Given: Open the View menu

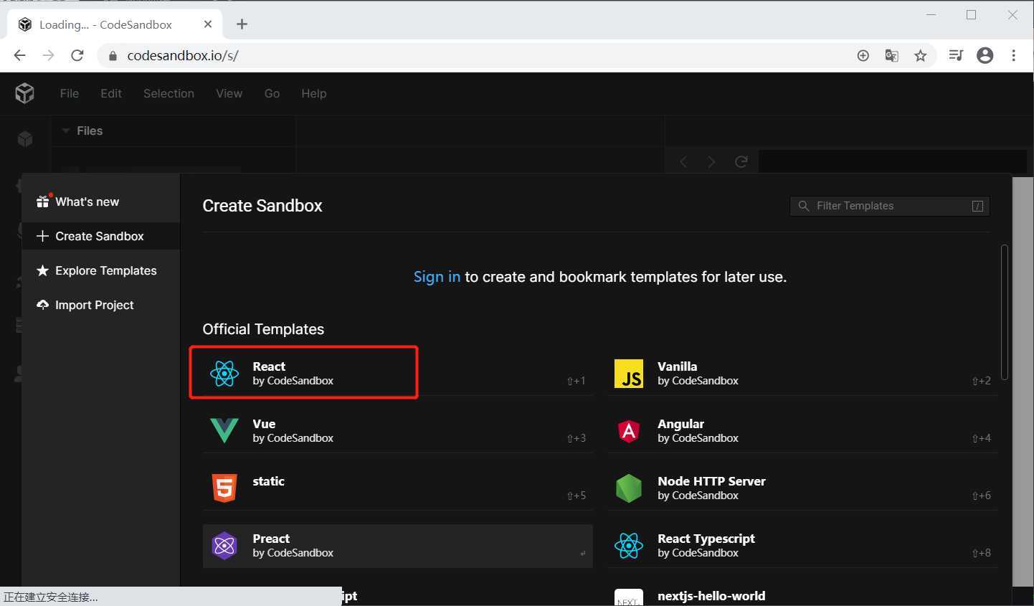Looking at the screenshot, I should (229, 93).
